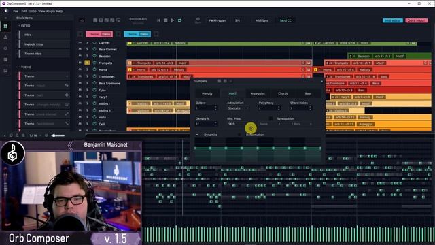
Task: Click the first layout view icon
Action: (95, 20)
